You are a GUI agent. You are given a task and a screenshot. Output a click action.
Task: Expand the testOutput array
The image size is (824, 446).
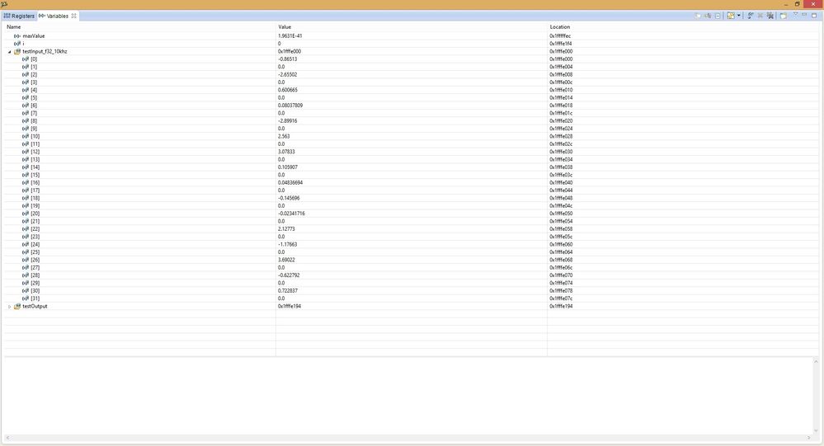[9, 306]
